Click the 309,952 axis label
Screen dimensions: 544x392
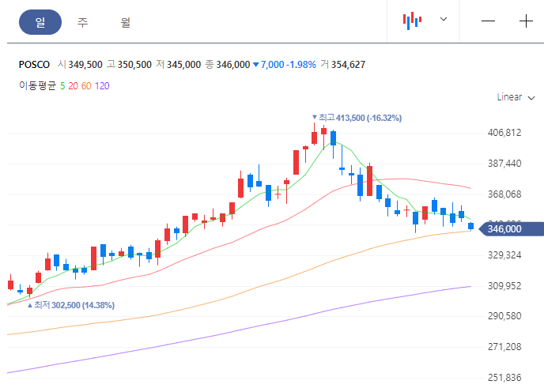tap(504, 286)
